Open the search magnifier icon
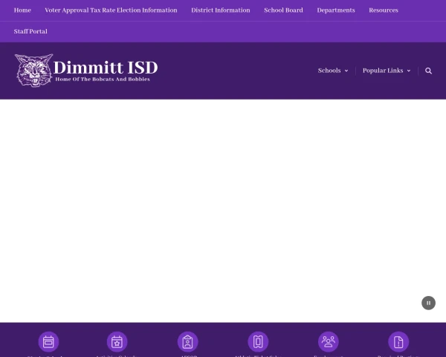 click(x=428, y=71)
